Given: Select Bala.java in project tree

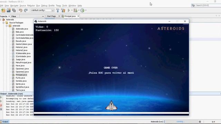Looking at the screenshot, I should point(20,32).
